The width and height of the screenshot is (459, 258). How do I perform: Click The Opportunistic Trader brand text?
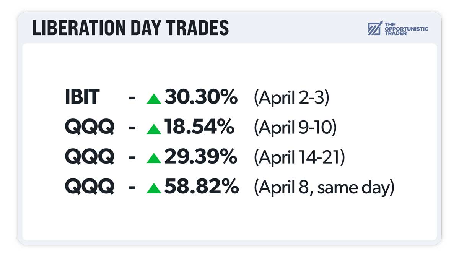coord(406,29)
